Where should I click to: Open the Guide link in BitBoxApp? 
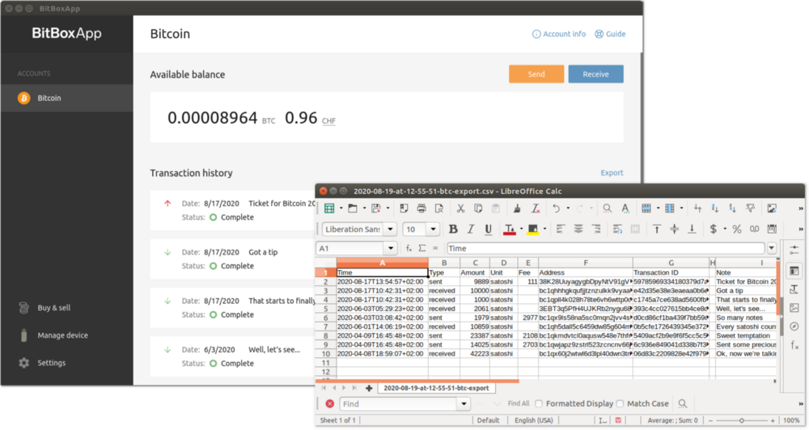coord(610,34)
